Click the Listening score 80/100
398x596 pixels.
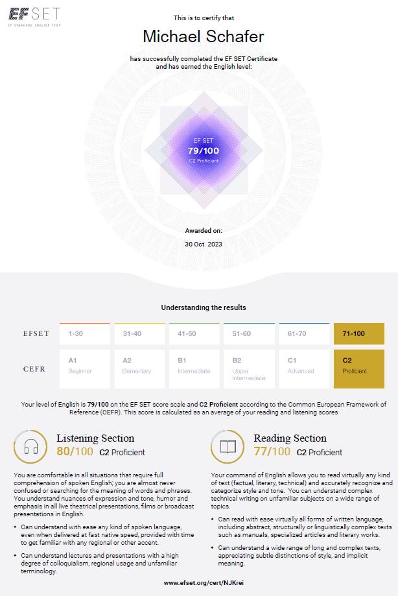[75, 451]
